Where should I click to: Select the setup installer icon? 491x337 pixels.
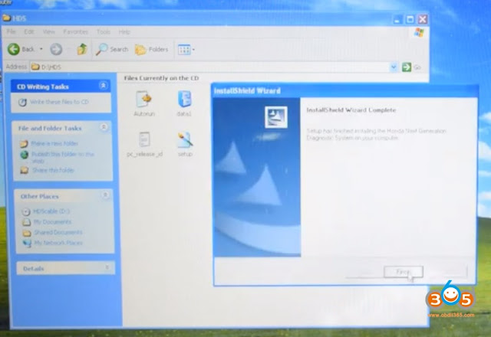(x=185, y=139)
